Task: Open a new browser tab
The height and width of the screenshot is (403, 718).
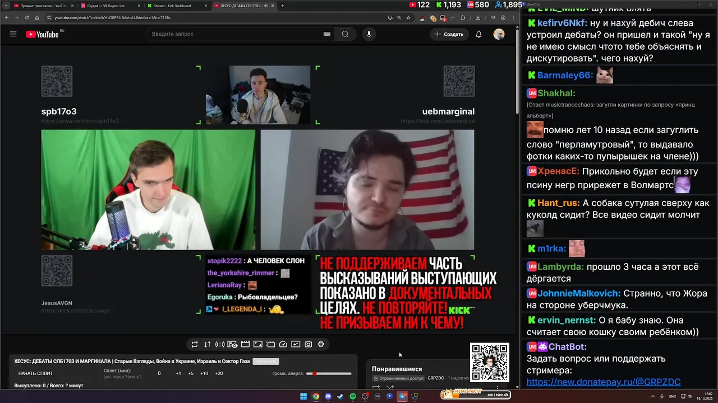Action: [283, 6]
